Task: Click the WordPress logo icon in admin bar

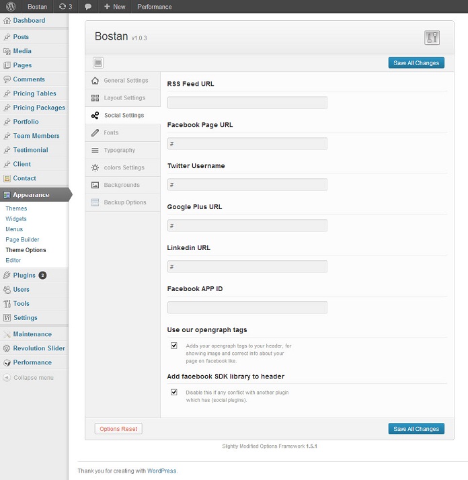Action: [x=9, y=7]
